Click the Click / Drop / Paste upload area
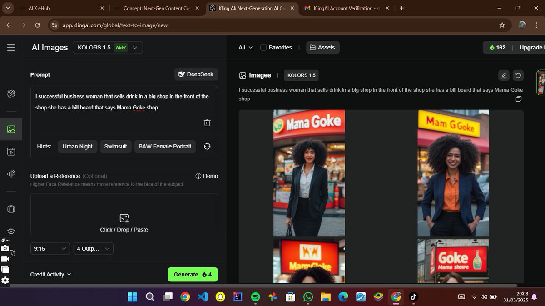The width and height of the screenshot is (545, 306). point(124,222)
